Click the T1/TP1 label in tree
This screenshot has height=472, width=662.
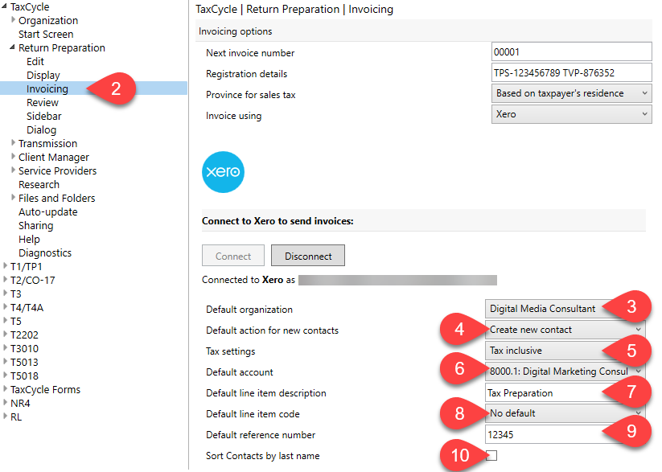pos(27,266)
